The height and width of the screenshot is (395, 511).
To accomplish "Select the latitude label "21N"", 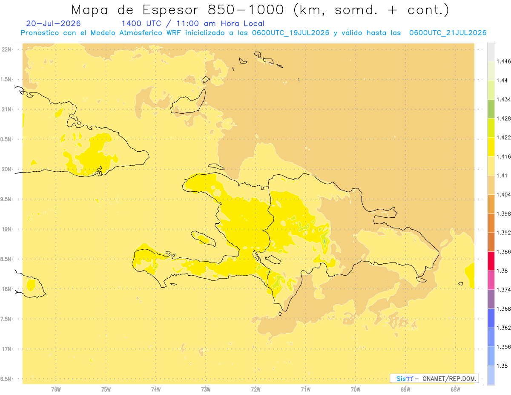I will [7, 109].
